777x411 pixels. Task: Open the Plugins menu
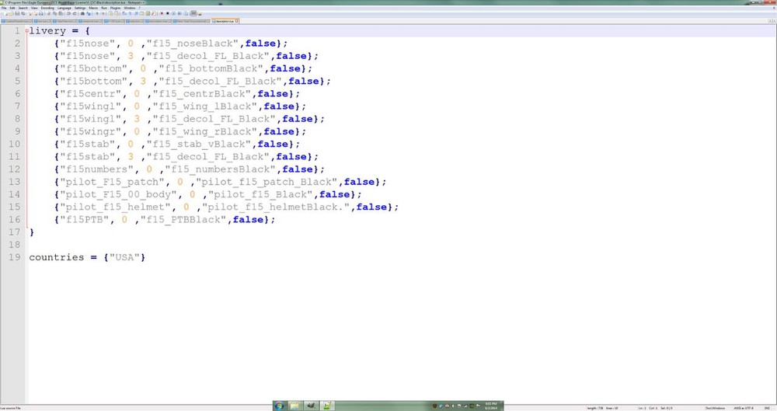point(116,8)
